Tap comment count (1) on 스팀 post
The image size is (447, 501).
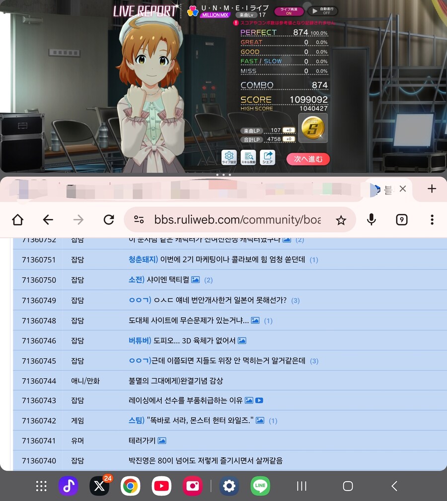tap(273, 421)
